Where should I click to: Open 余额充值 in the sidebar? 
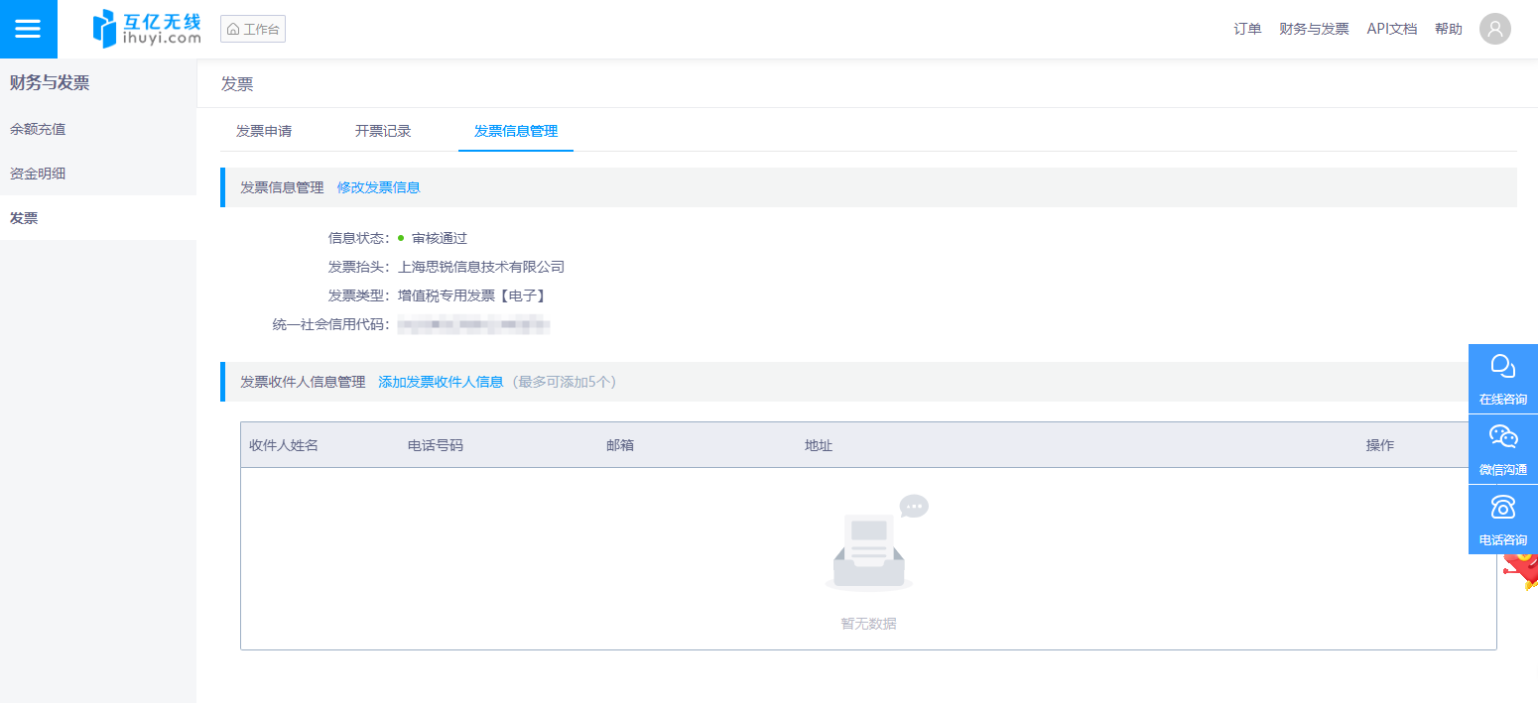(38, 129)
